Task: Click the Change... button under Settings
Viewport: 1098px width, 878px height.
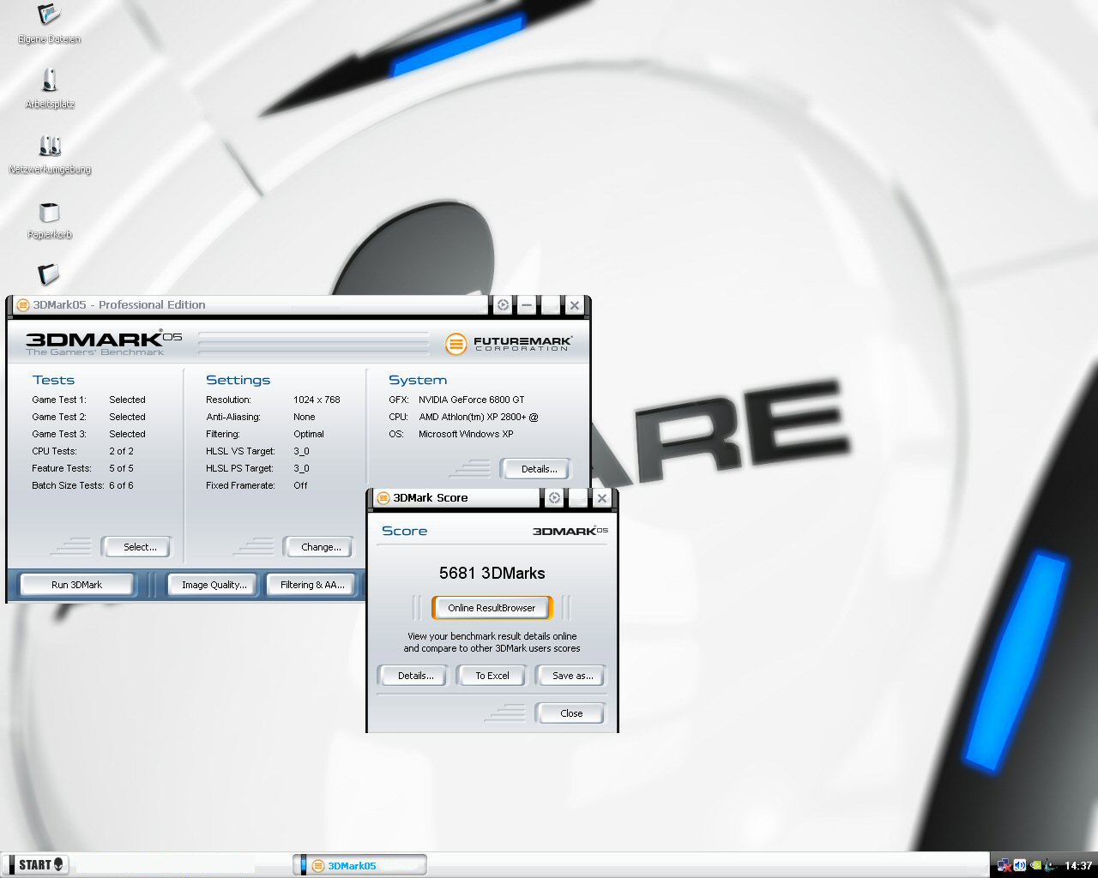Action: [317, 547]
